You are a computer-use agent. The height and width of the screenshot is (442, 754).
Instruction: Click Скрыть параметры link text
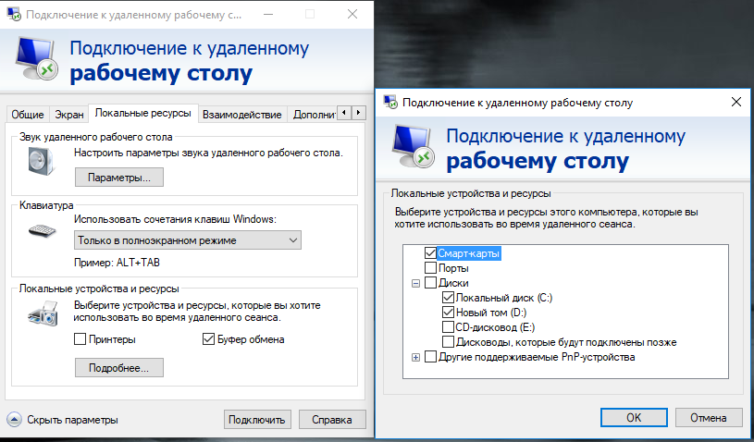click(72, 420)
